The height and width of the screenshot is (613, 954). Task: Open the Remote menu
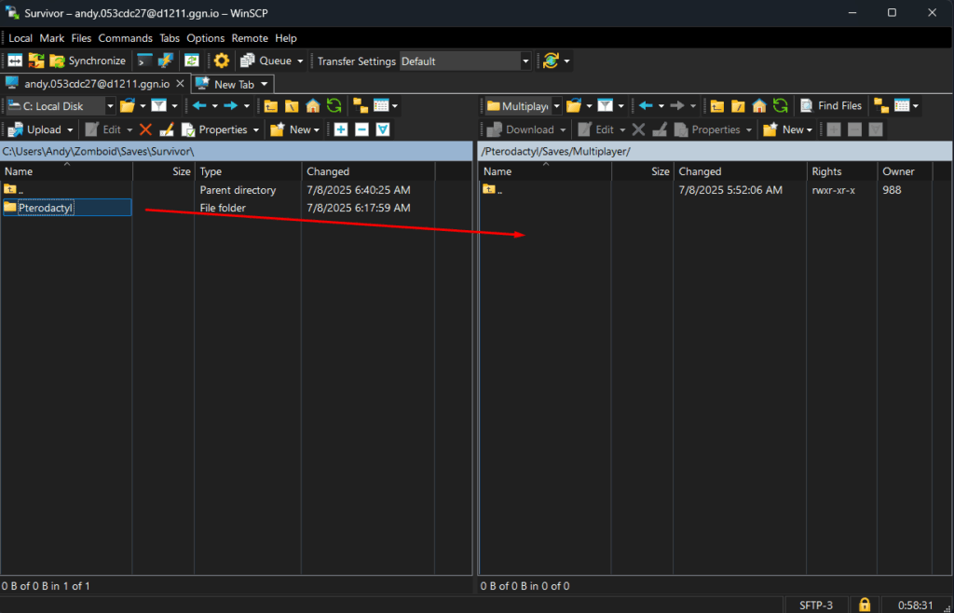pos(250,38)
